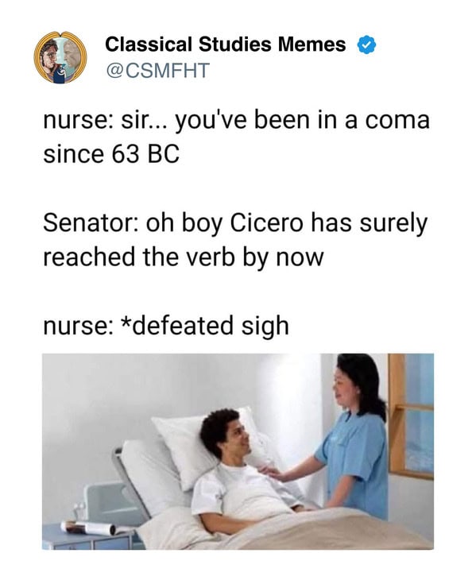The height and width of the screenshot is (580, 476).
Task: Click 'reached the verb by now' text
Action: tap(184, 257)
